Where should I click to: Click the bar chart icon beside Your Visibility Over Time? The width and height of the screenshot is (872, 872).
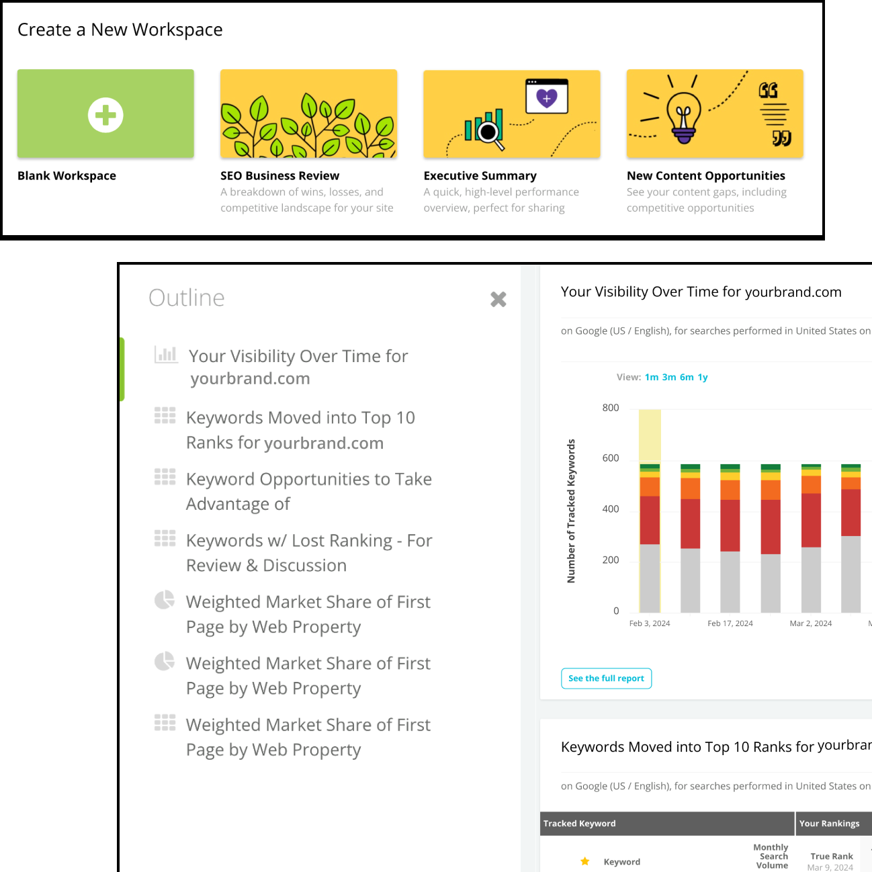166,354
